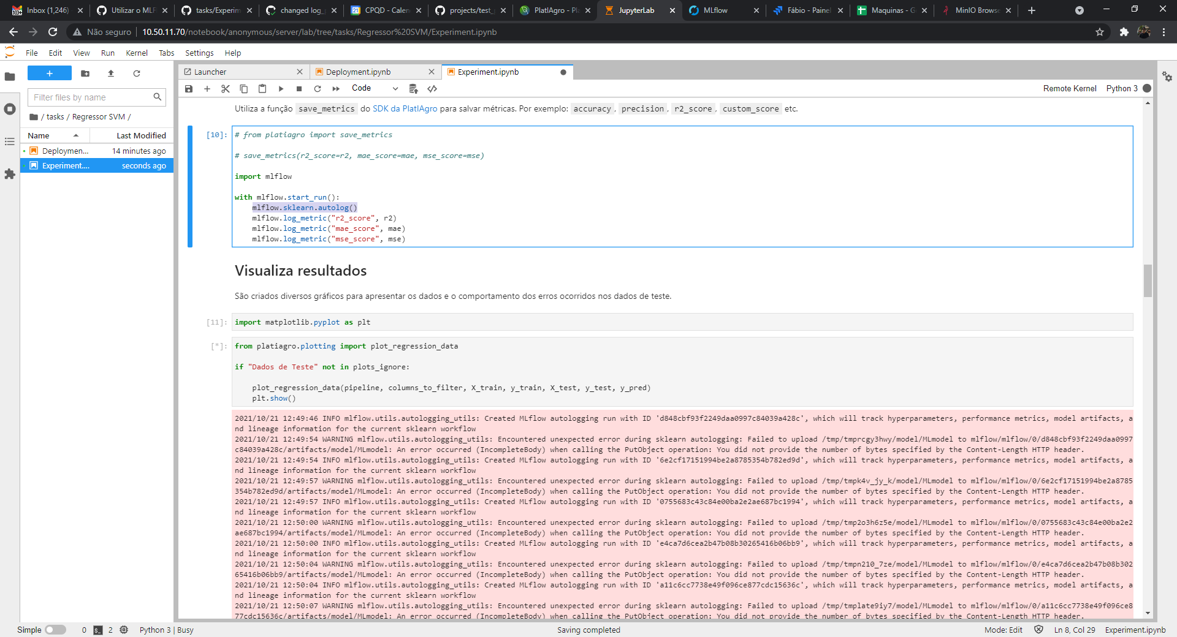This screenshot has height=637, width=1177.
Task: Open the property inspector gears icon
Action: (x=1167, y=77)
